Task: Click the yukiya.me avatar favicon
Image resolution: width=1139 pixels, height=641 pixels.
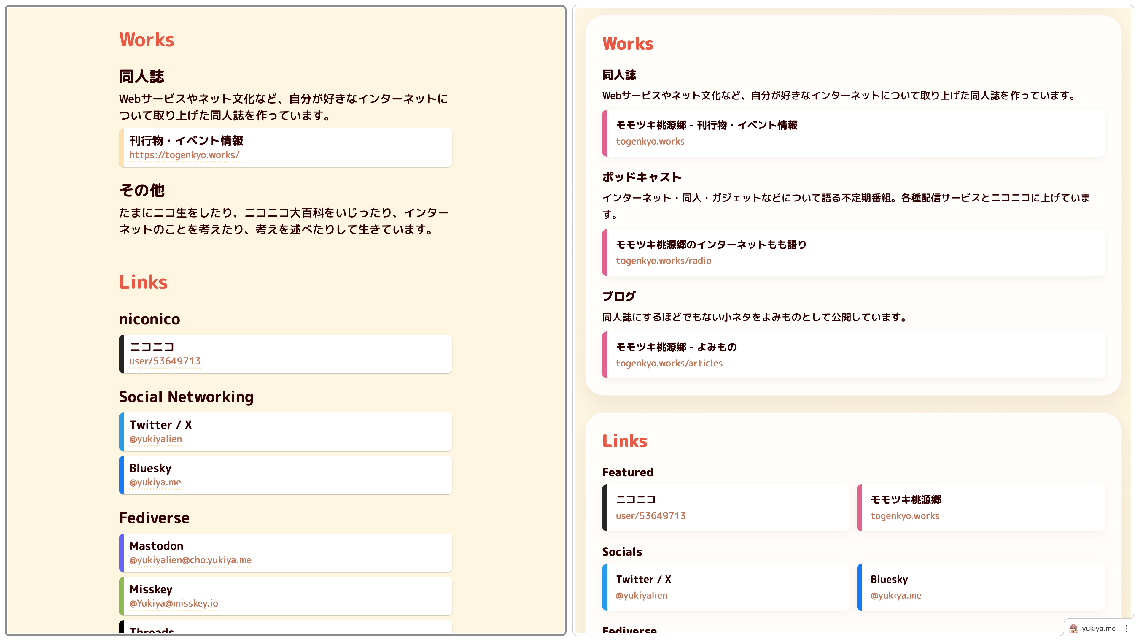Action: click(1073, 628)
